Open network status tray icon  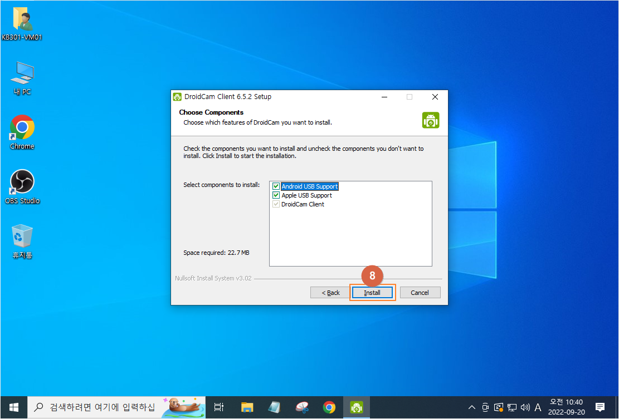click(x=512, y=407)
